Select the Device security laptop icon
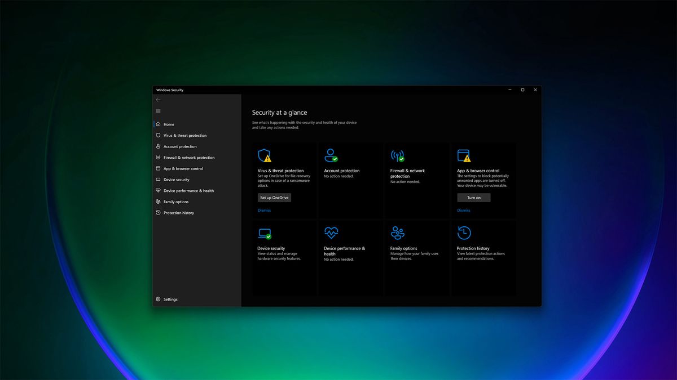Viewport: 677px width, 380px height. [x=265, y=233]
